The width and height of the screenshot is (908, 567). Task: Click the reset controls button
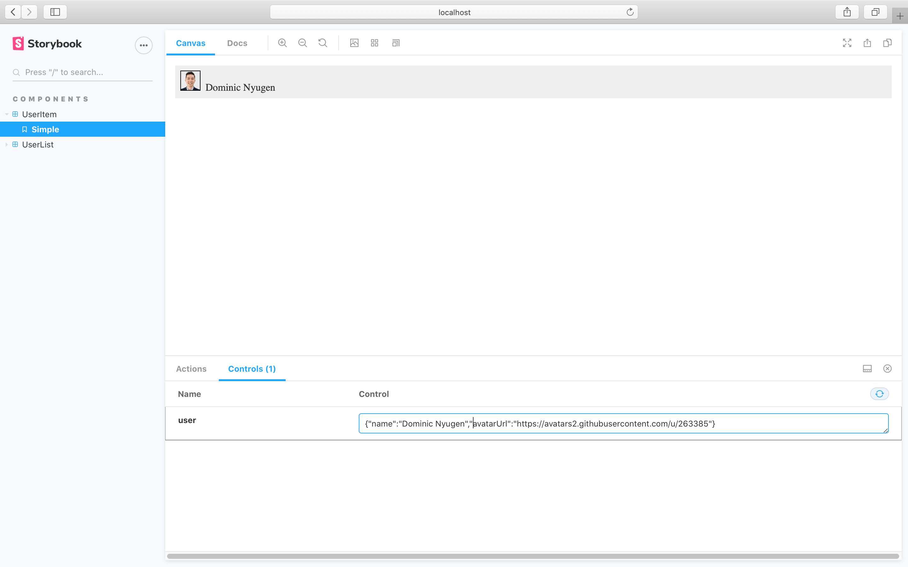(x=879, y=393)
